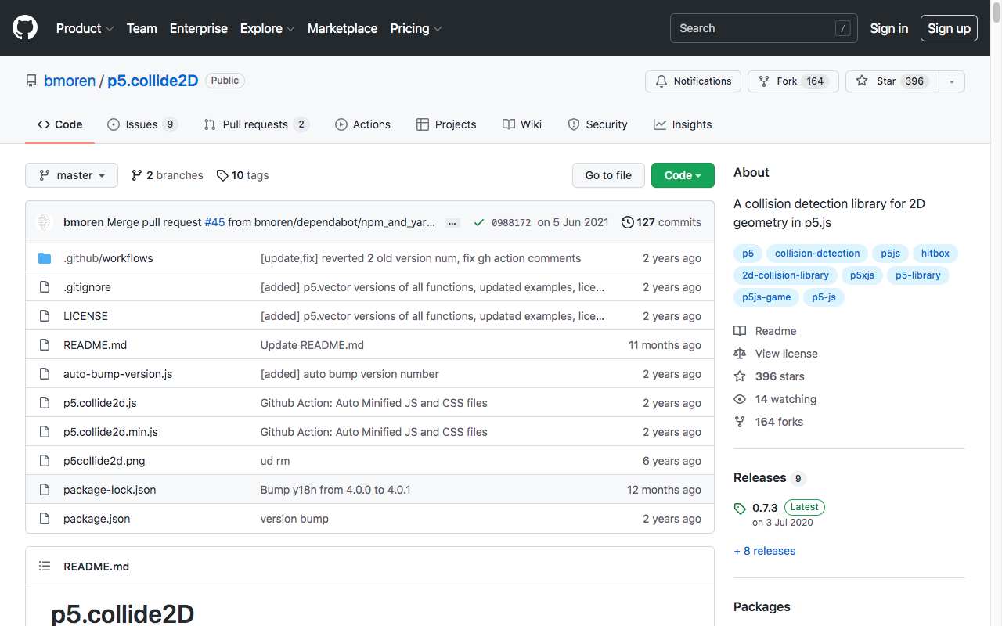The image size is (1002, 626).
Task: Click the file icon beside README.md row
Action: pos(45,345)
